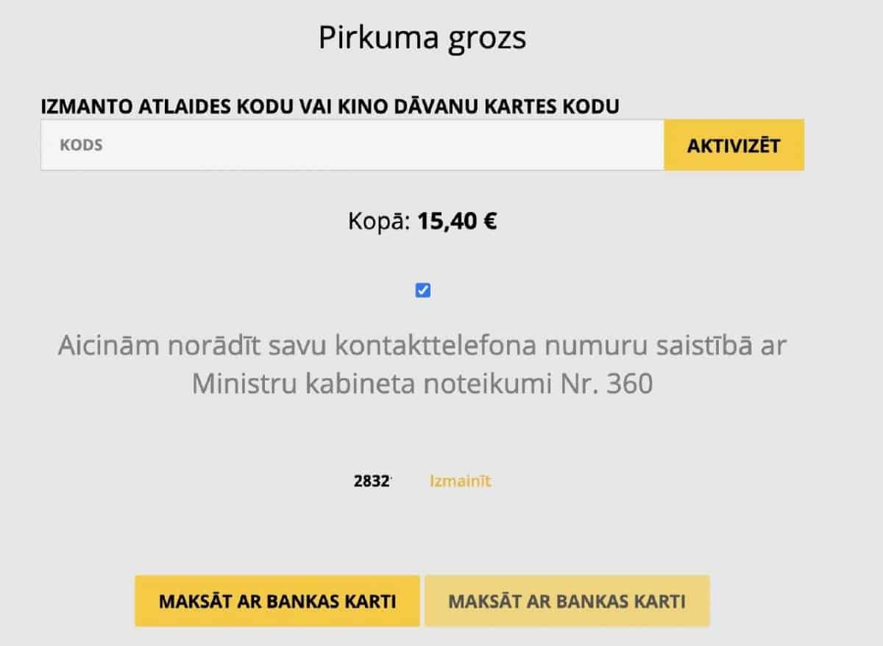This screenshot has width=883, height=646.
Task: Click the Ministru kabineta noteikumi text line
Action: [x=422, y=385]
